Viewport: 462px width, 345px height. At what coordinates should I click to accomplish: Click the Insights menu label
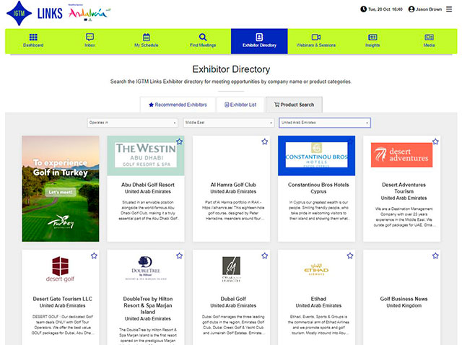pos(372,45)
